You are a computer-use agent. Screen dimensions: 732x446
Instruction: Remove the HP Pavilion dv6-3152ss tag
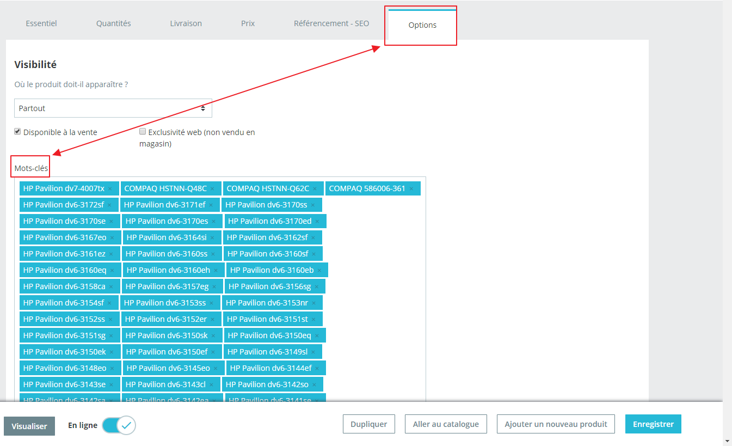coord(110,320)
